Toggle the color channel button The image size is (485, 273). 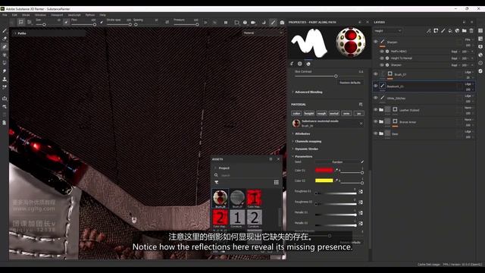(296, 114)
